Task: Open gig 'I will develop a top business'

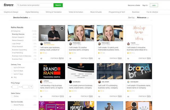Action: pyautogui.click(x=51, y=87)
